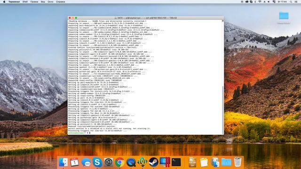Click the Wi-Fi status icon

coord(260,2)
